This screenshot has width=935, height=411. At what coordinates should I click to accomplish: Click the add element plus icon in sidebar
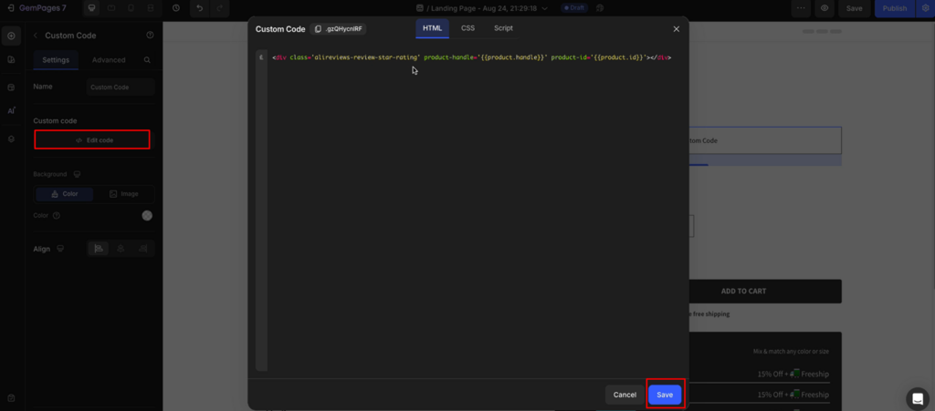[11, 36]
